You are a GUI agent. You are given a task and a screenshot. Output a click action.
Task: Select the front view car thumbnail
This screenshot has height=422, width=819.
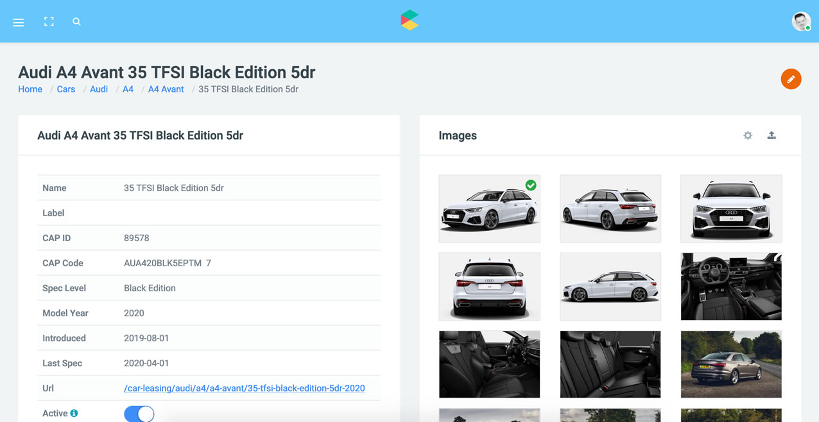pyautogui.click(x=731, y=208)
